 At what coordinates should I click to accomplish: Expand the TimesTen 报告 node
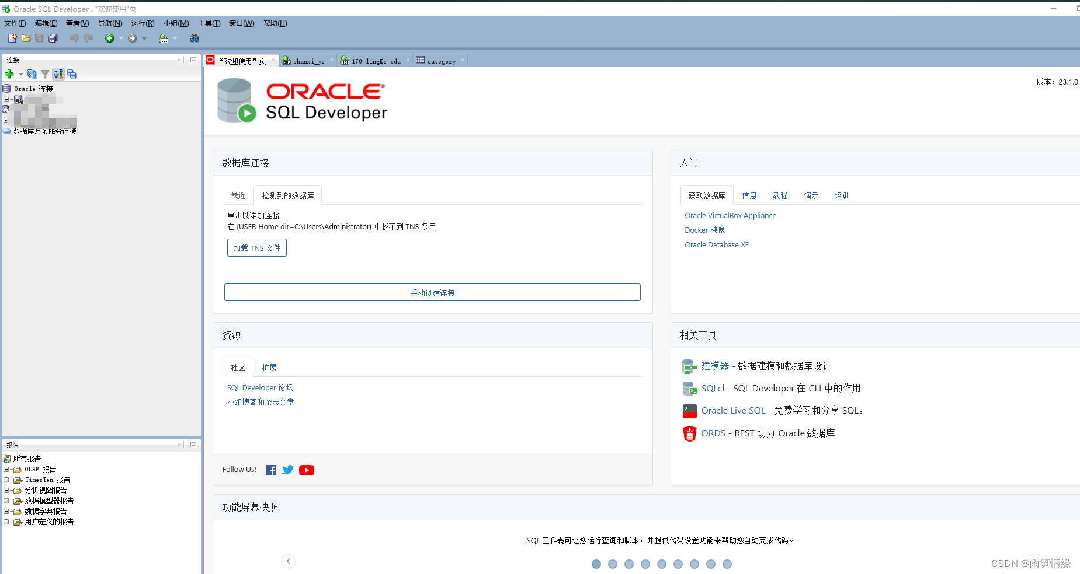(x=6, y=480)
